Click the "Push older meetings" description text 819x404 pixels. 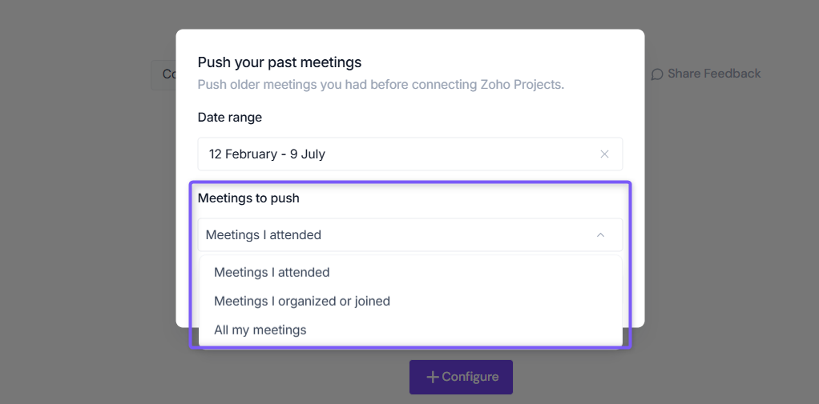pyautogui.click(x=381, y=85)
